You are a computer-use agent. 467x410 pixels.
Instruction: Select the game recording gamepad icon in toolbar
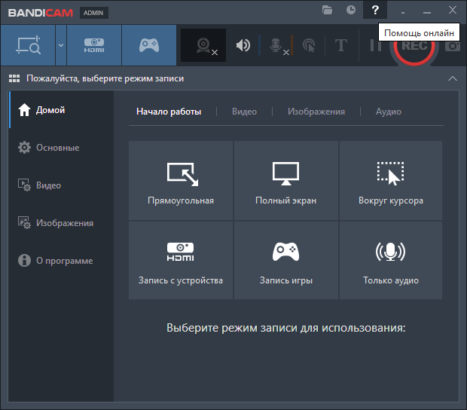point(149,45)
